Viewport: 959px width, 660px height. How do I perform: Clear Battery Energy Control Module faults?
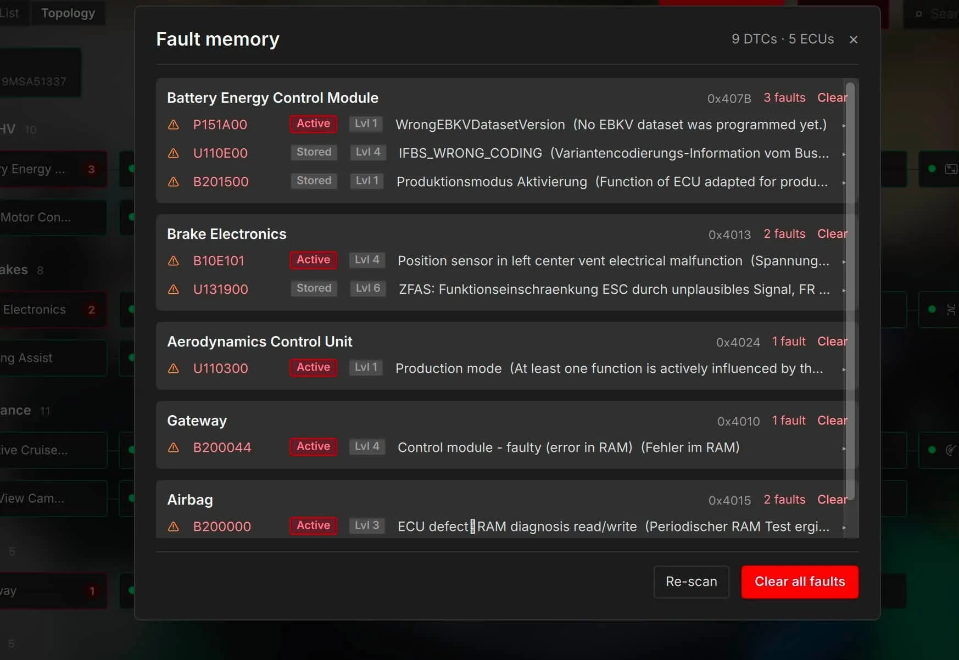[x=832, y=98]
